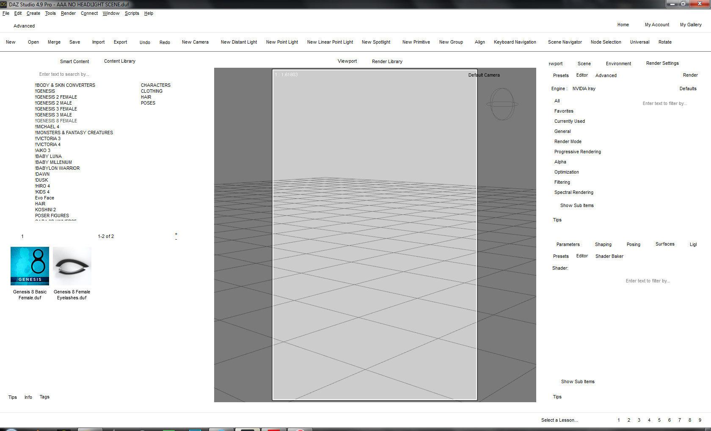This screenshot has width=711, height=431.
Task: Go to the Home link
Action: coord(623,25)
